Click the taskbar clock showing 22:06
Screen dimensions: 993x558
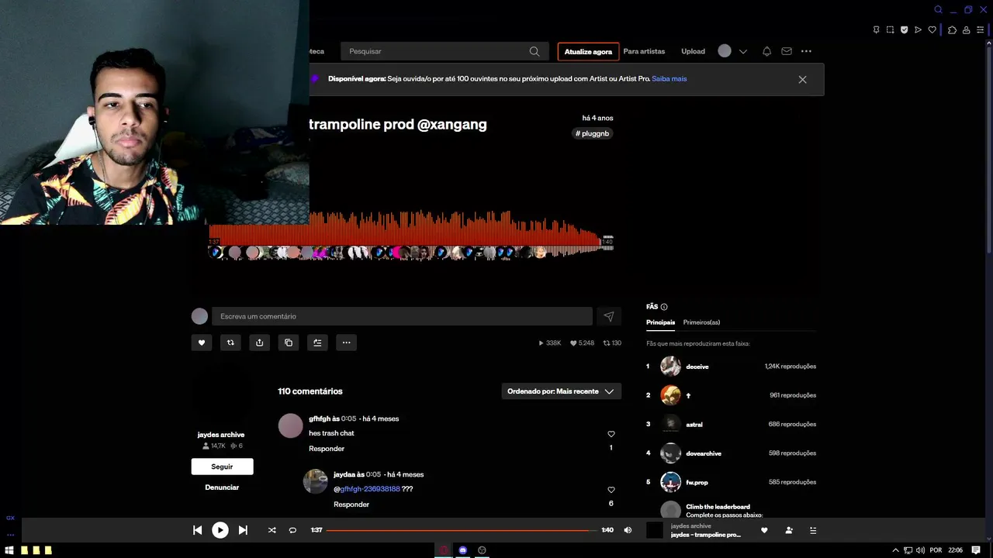pos(955,550)
